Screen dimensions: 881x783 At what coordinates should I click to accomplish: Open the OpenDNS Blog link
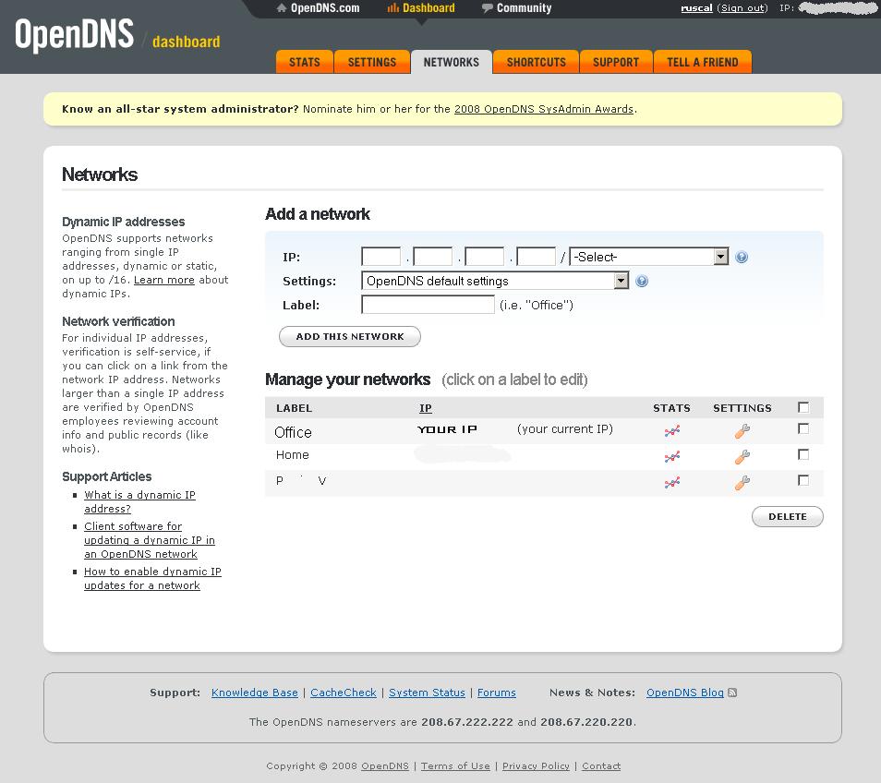[x=685, y=693]
